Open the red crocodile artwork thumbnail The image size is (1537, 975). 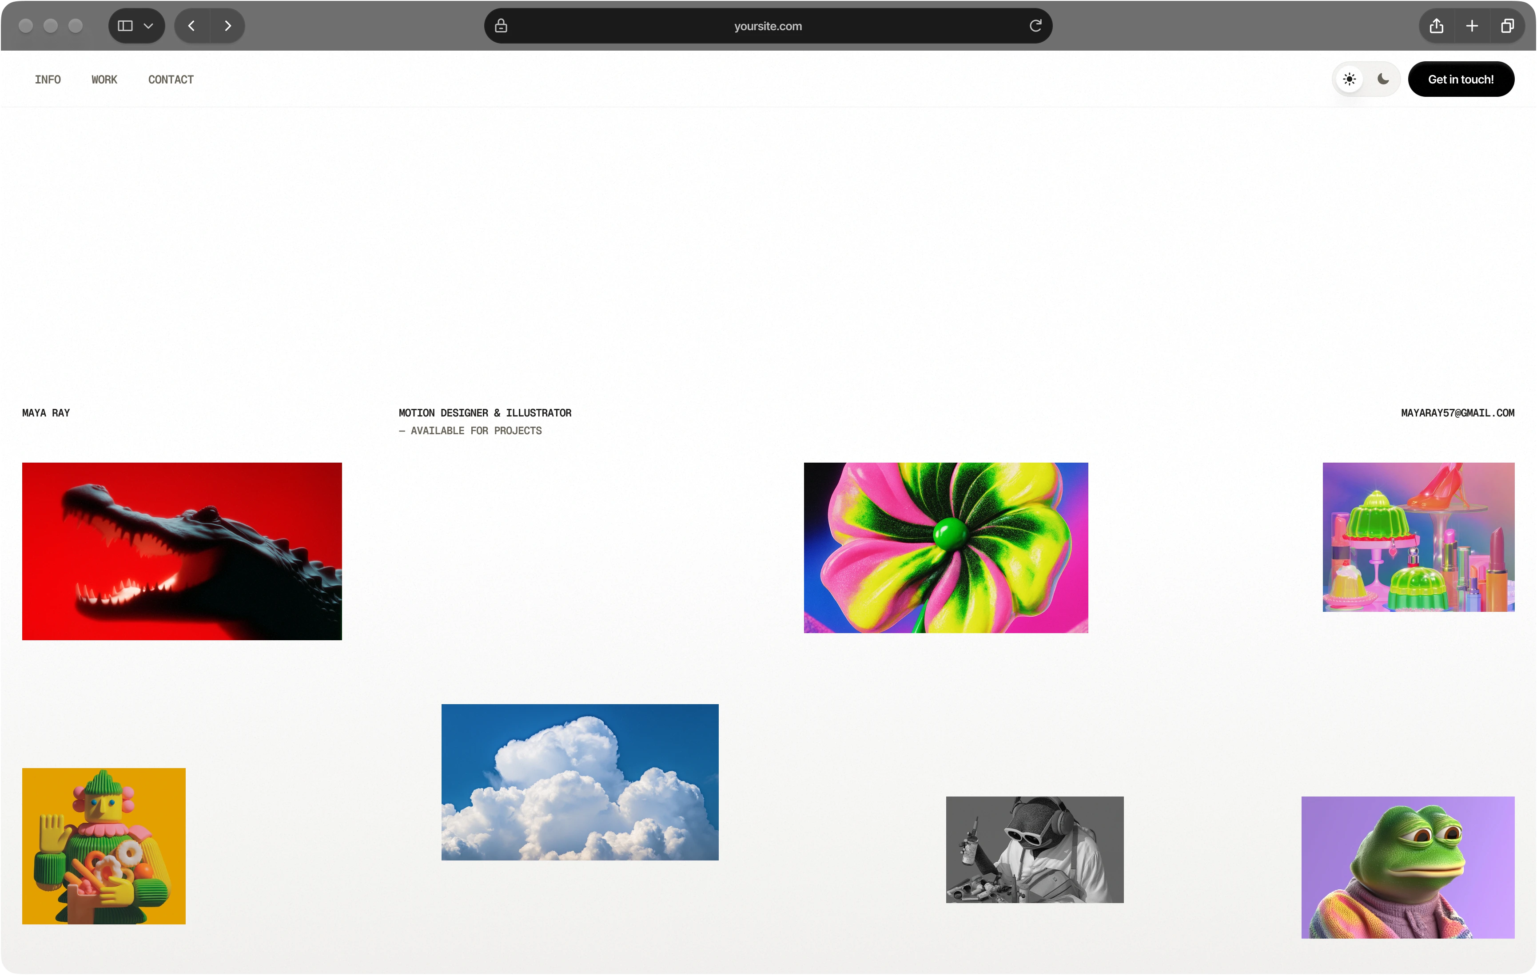point(182,551)
